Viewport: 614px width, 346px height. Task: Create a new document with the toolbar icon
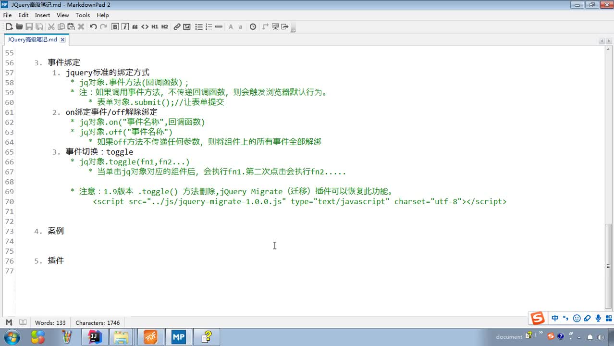pyautogui.click(x=9, y=27)
